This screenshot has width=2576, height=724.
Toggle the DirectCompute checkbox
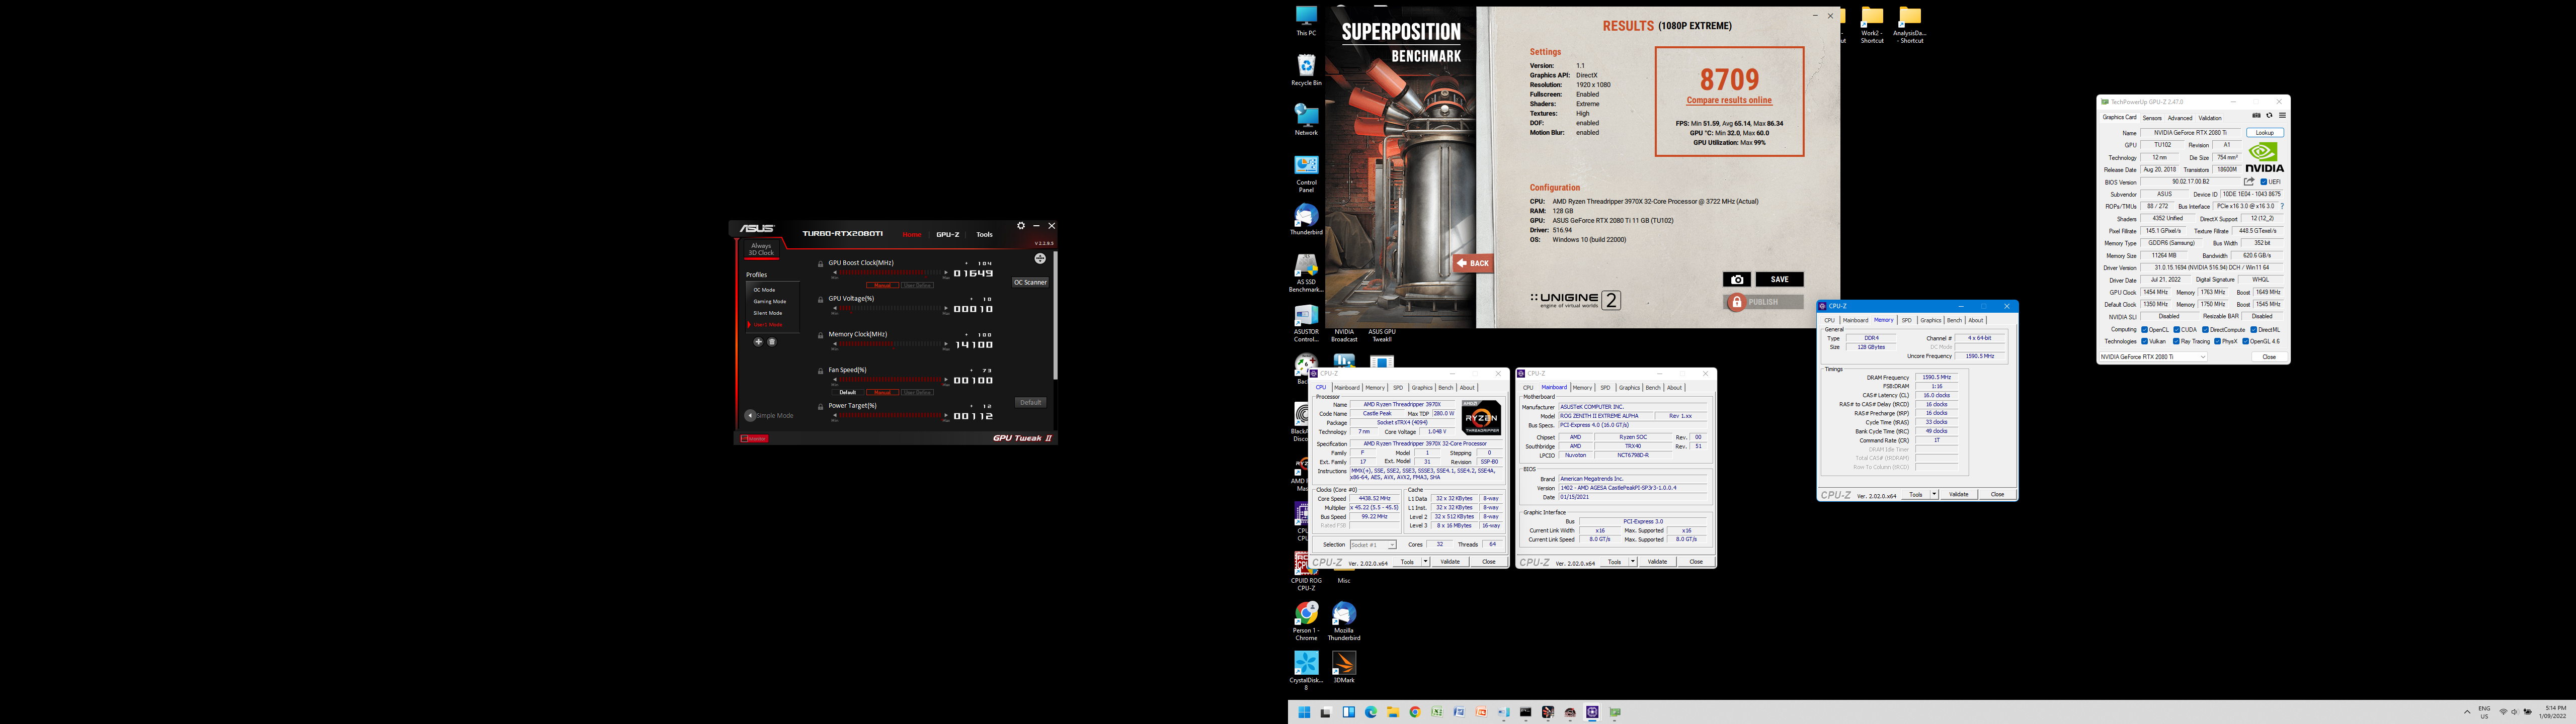pos(2206,330)
